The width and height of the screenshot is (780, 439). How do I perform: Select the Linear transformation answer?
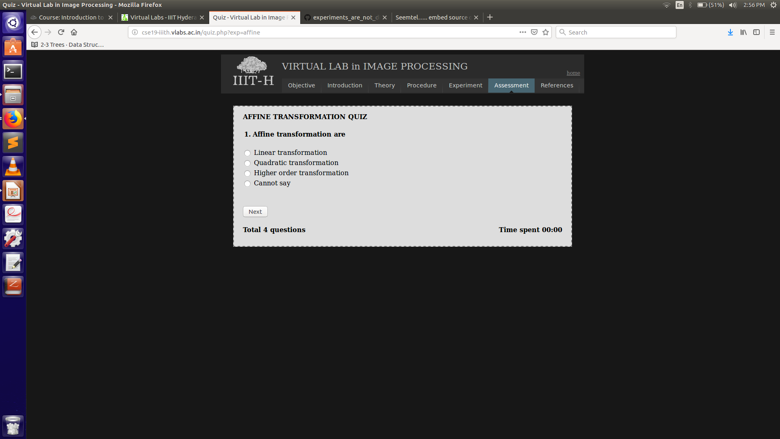coord(247,153)
